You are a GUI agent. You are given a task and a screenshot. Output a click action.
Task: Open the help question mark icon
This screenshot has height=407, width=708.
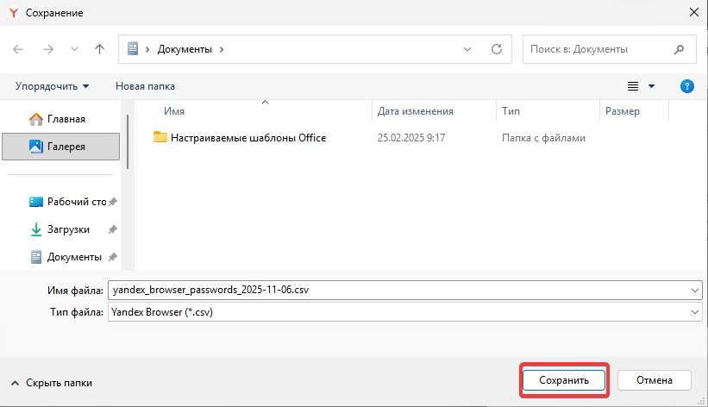point(687,86)
